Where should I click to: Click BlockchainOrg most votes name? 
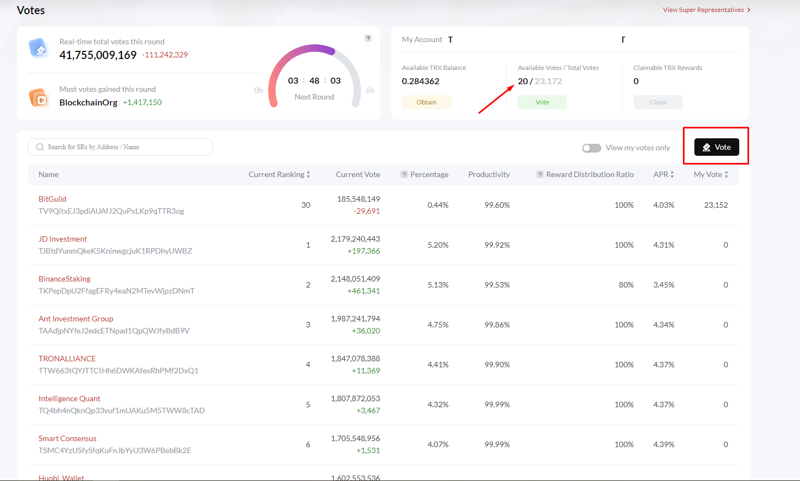click(89, 103)
